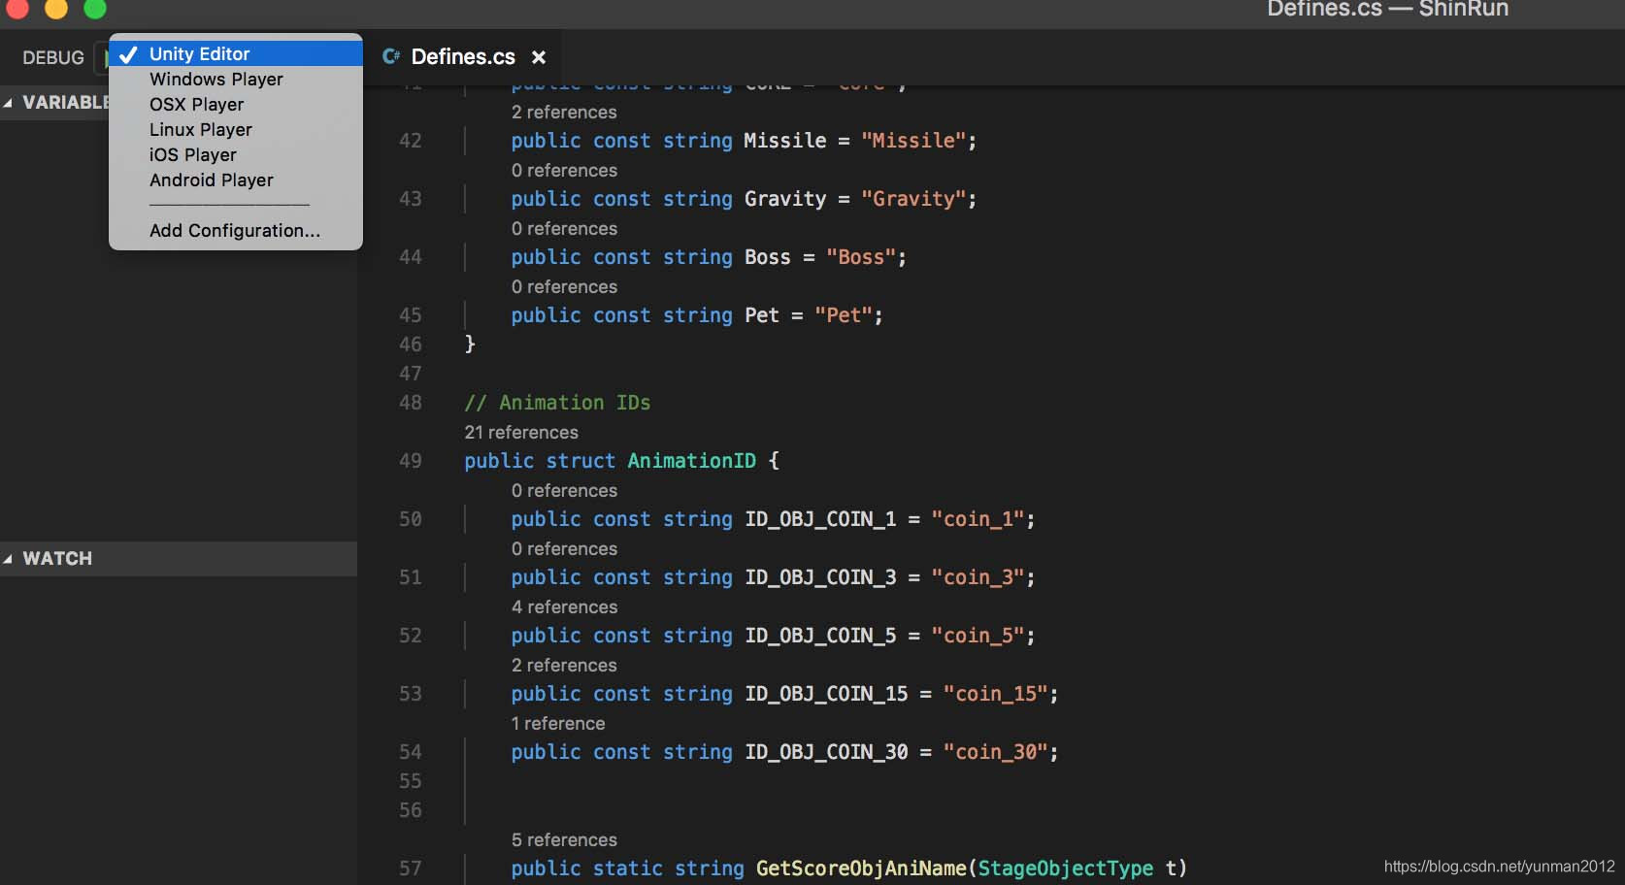Click the "coin_15" string literal
Screen dimensions: 1625x885
(995, 694)
